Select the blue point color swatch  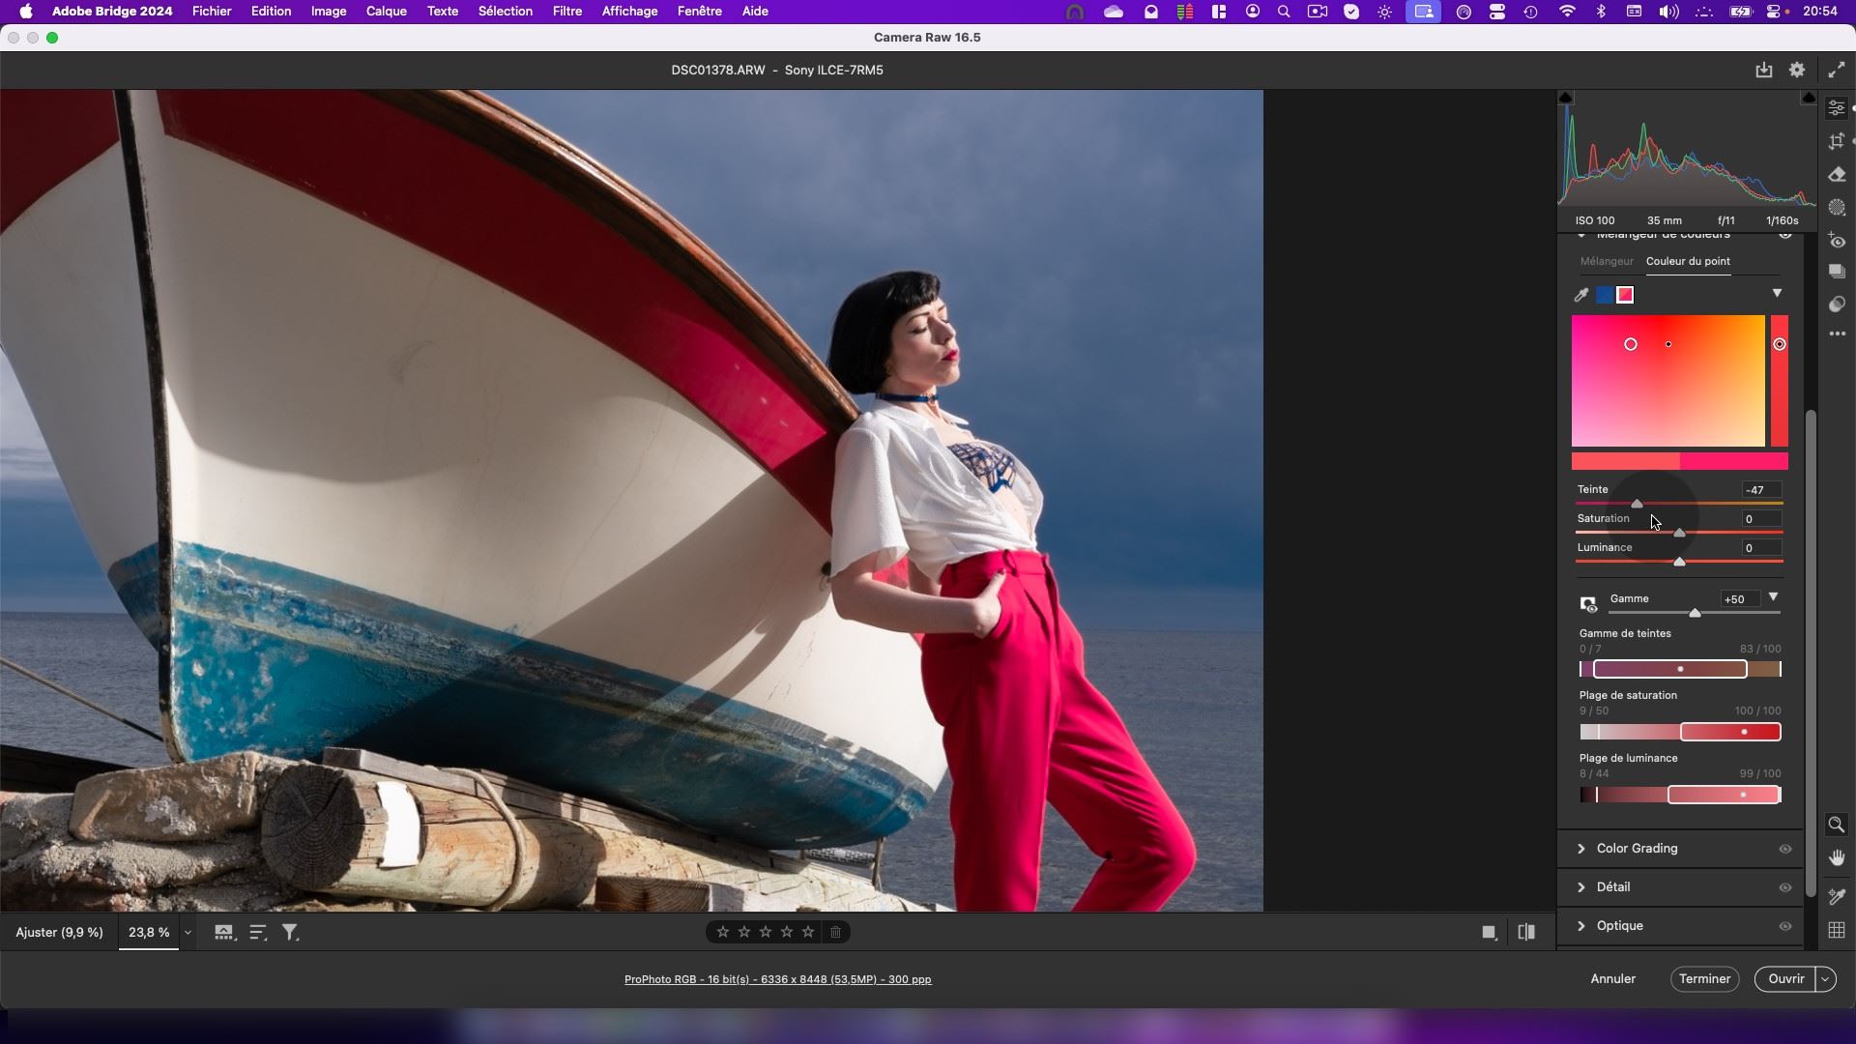click(x=1605, y=295)
